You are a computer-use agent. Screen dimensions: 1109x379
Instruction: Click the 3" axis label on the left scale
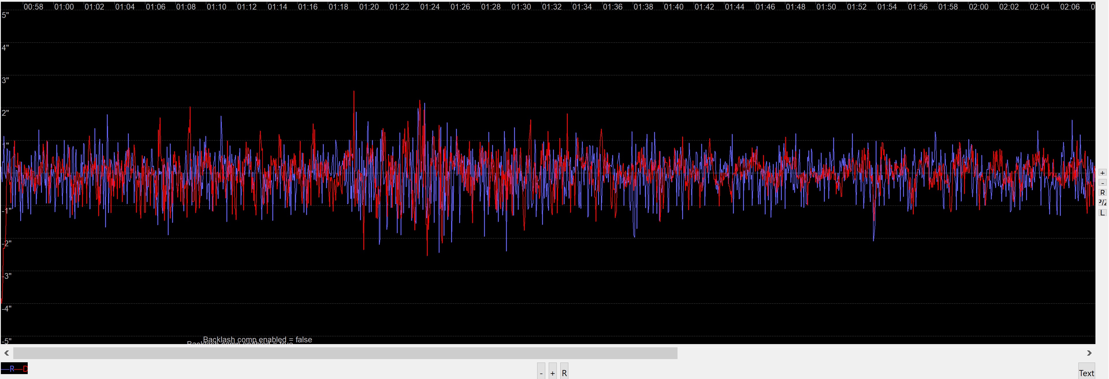click(5, 80)
